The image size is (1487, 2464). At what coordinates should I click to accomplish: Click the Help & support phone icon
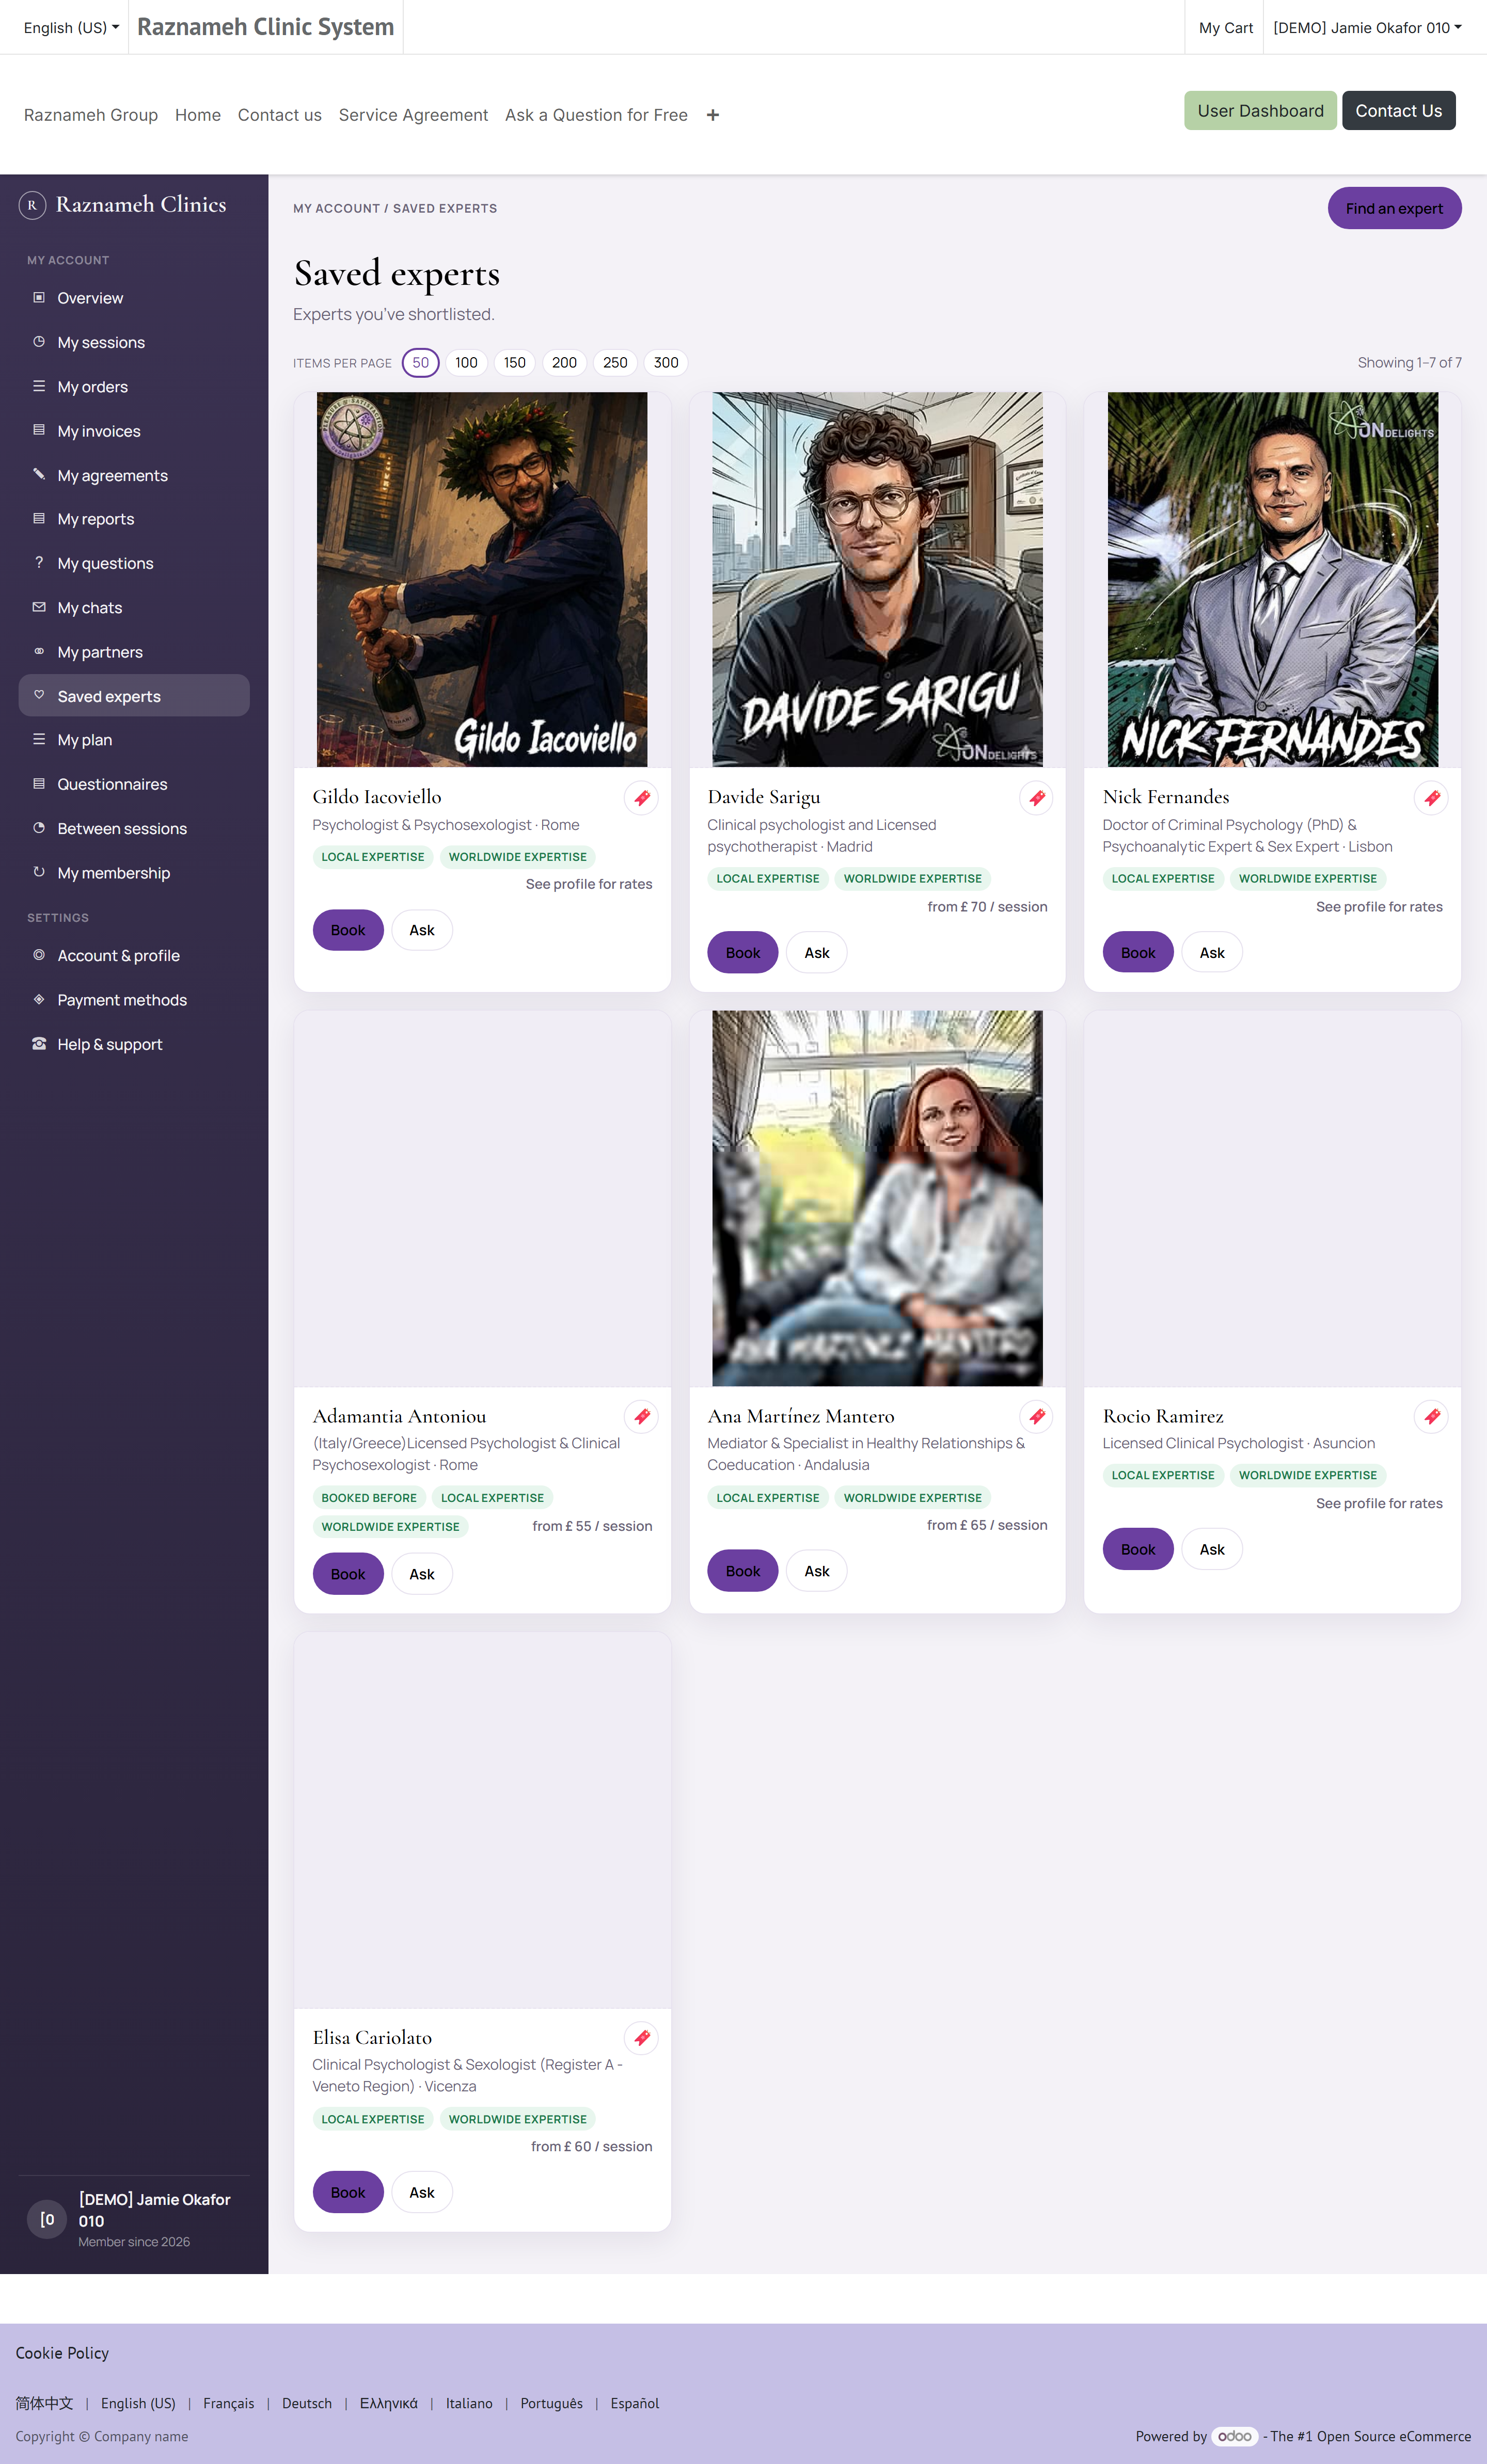click(x=39, y=1043)
